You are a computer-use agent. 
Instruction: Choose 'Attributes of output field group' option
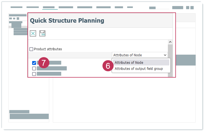coord(139,68)
